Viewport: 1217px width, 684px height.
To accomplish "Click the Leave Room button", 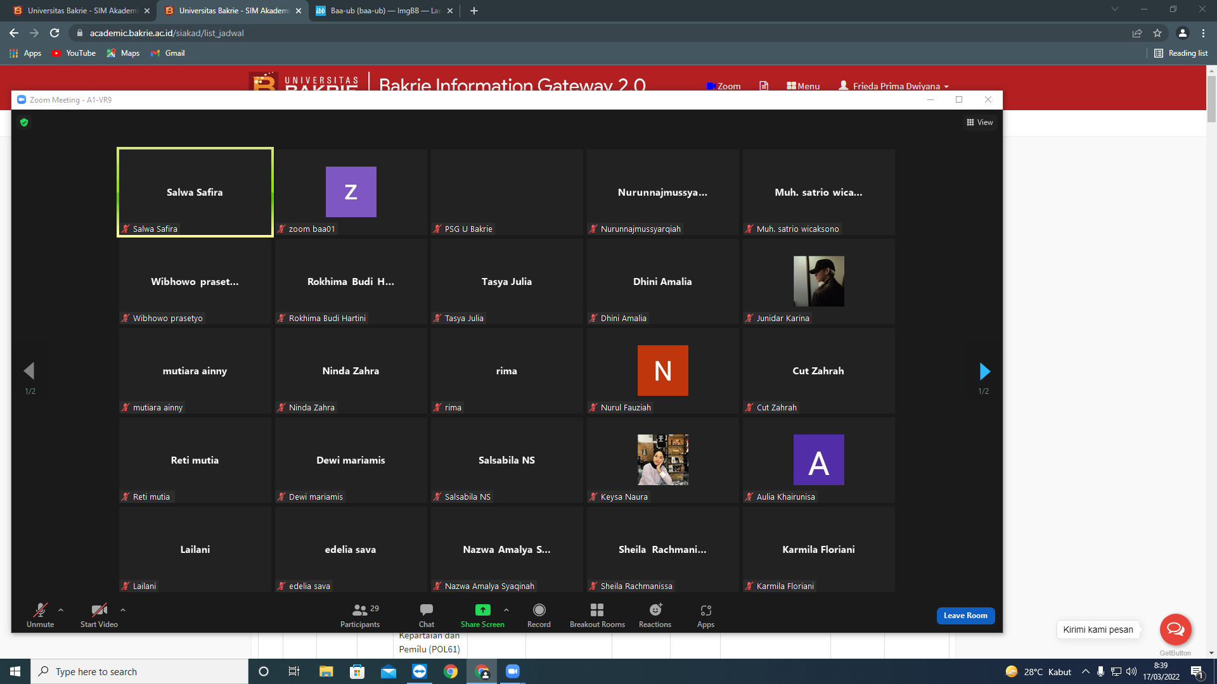I will tap(965, 616).
